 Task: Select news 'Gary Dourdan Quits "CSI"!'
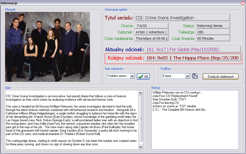coord(169,99)
